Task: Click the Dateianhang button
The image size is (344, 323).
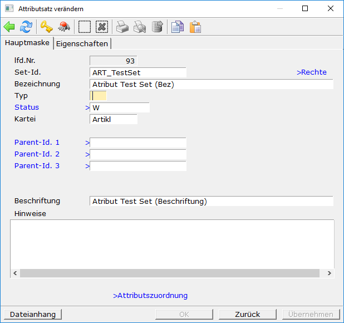Action: [x=33, y=315]
